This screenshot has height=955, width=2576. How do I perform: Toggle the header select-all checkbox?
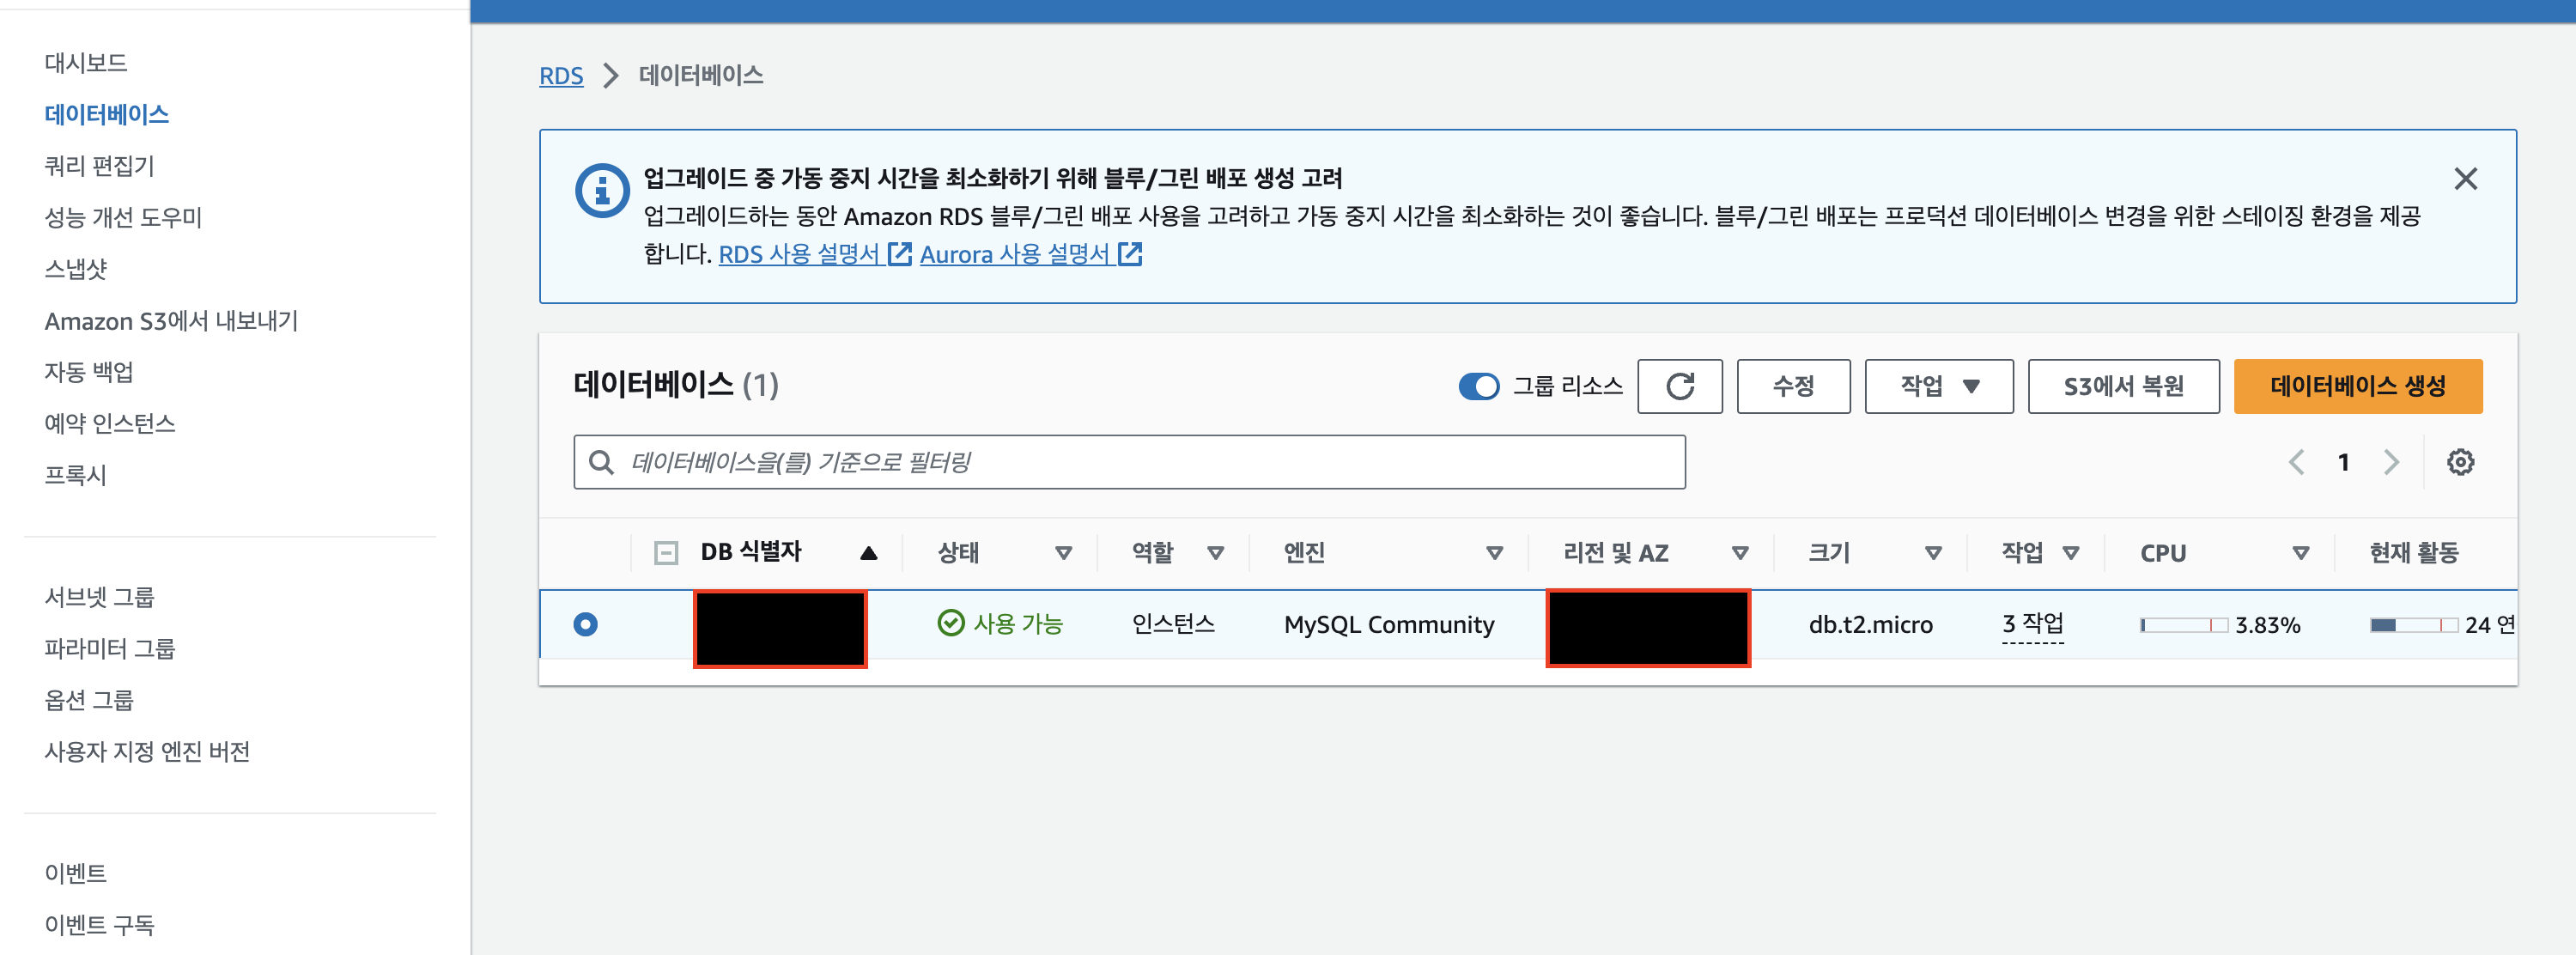[x=665, y=553]
